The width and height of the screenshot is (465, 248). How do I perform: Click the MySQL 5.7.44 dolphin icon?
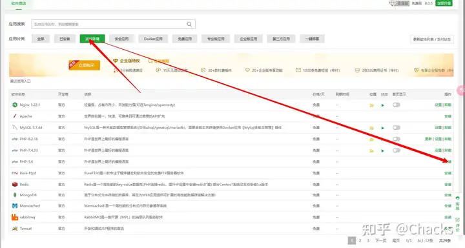click(15, 128)
